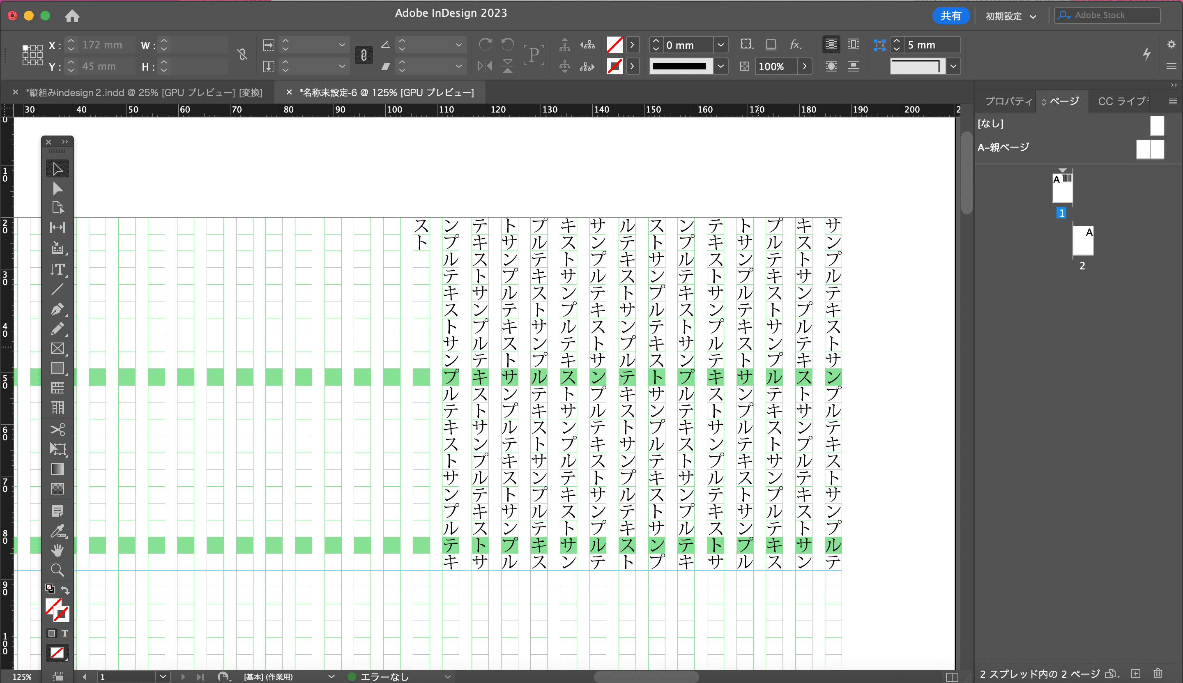Image resolution: width=1183 pixels, height=683 pixels.
Task: Select the Content Collector tool
Action: (57, 248)
